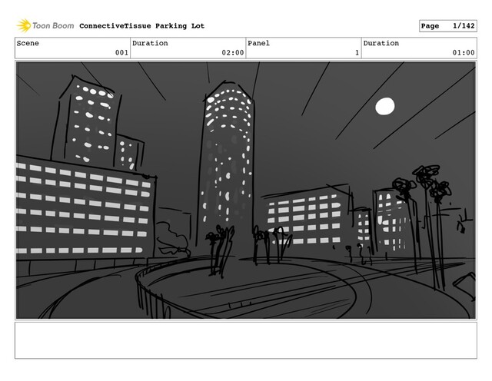The height and width of the screenshot is (381, 492).
Task: Select the 'ConnectiveTissue Parking Lot' title text
Action: [141, 26]
